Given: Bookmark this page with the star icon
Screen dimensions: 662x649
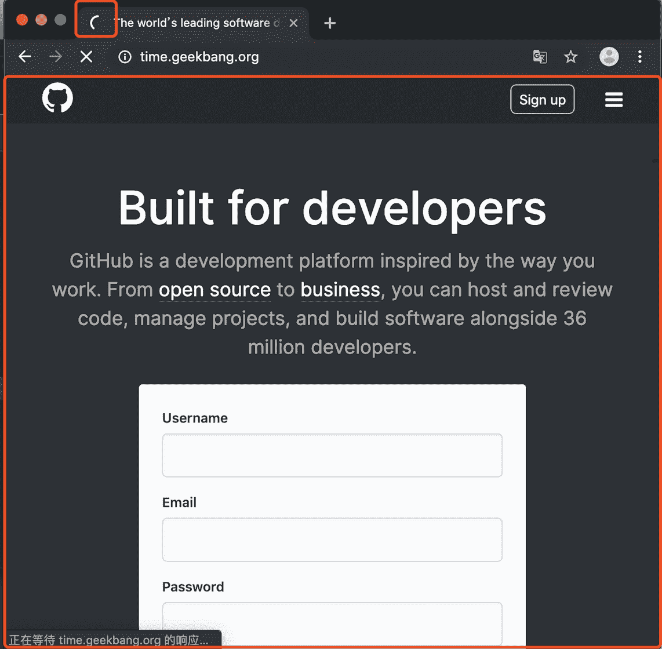Looking at the screenshot, I should point(571,57).
